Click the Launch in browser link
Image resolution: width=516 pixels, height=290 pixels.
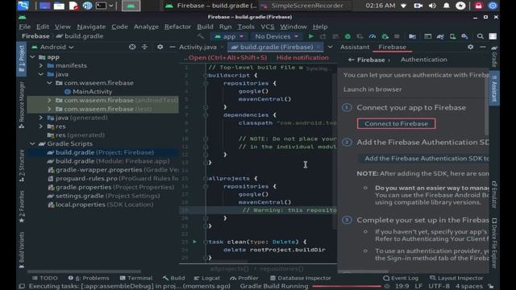pos(372,89)
